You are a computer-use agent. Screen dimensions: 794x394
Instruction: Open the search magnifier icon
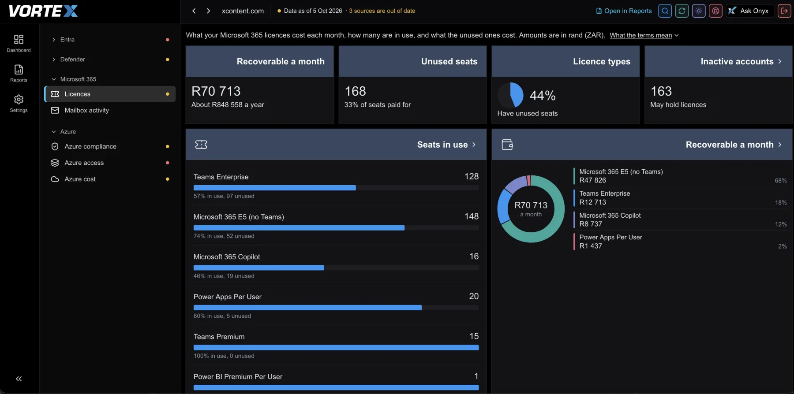click(x=665, y=11)
